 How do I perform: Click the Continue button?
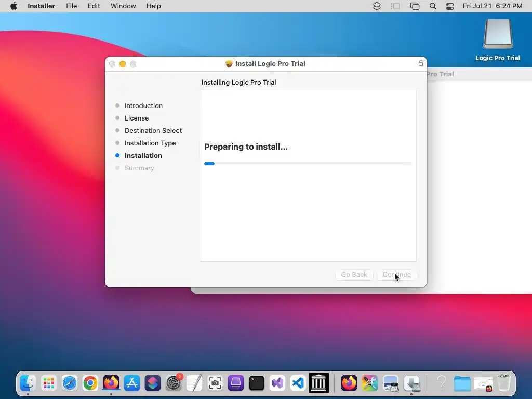pos(396,274)
